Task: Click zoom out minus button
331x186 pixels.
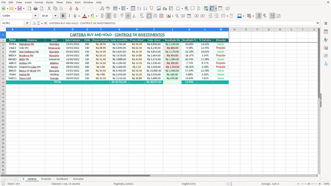Action: (298, 184)
